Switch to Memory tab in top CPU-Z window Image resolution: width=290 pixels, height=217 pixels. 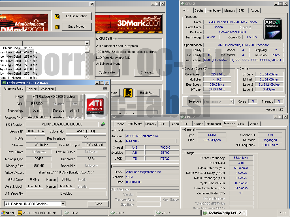coord(229,10)
